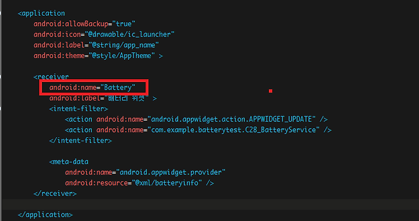Click the closing </receiver> tag
This screenshot has height=221, width=419.
coord(55,194)
